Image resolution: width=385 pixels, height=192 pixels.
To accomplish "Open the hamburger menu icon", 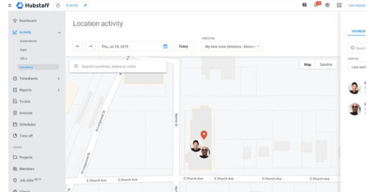I will (10, 5).
